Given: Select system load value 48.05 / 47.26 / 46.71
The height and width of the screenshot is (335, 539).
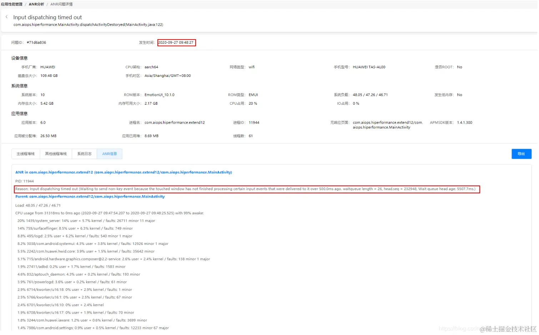Looking at the screenshot, I should [370, 95].
